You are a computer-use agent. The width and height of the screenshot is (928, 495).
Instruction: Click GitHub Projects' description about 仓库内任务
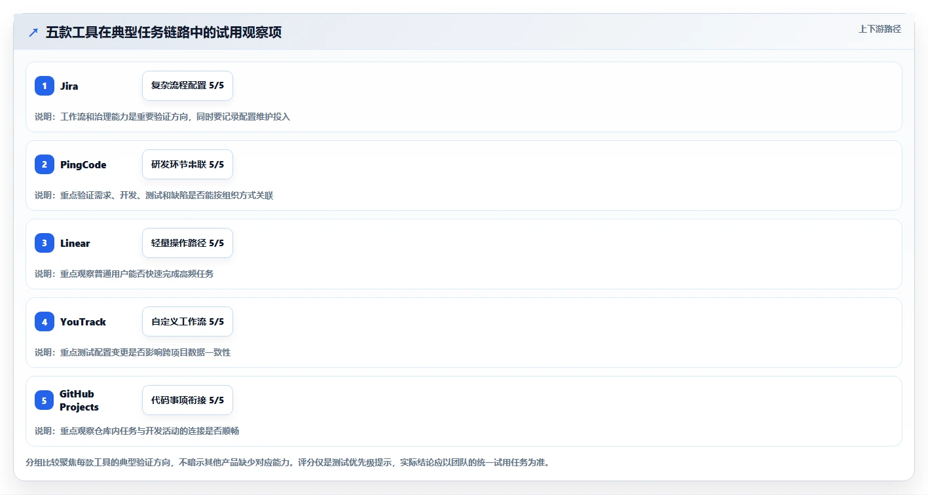[x=137, y=431]
